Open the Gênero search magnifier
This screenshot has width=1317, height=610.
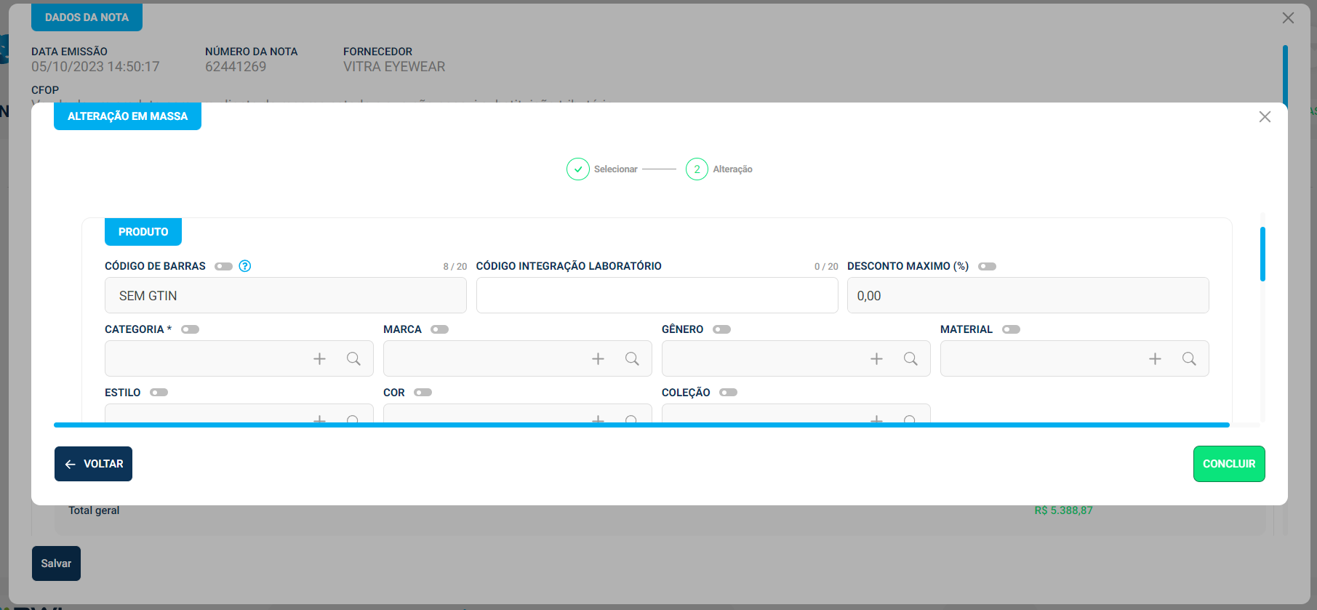coord(910,359)
